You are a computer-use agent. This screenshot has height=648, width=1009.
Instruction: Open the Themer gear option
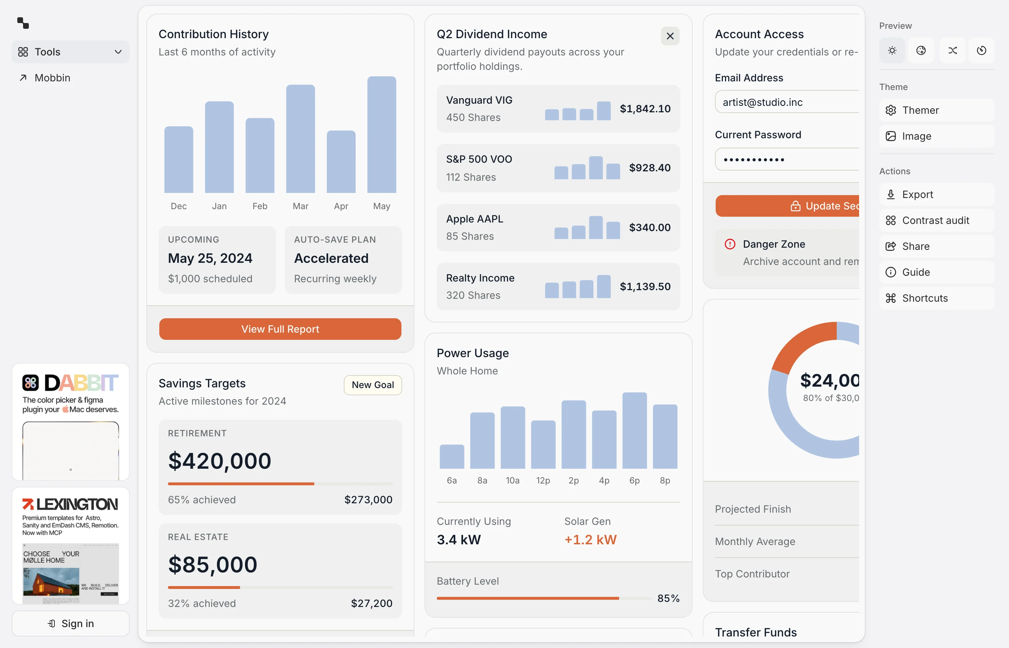[937, 110]
